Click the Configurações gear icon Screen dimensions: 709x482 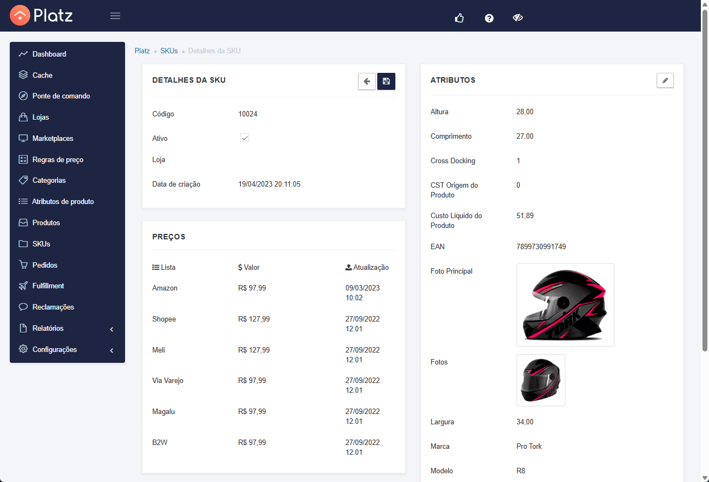(x=23, y=349)
